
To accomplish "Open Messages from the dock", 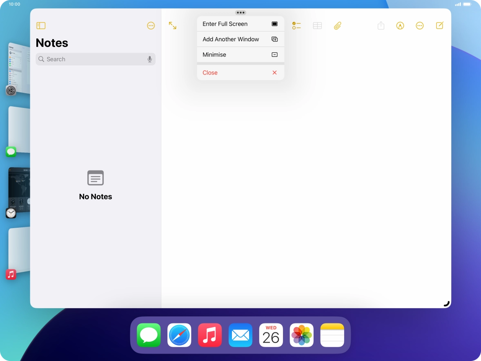I will pos(149,335).
